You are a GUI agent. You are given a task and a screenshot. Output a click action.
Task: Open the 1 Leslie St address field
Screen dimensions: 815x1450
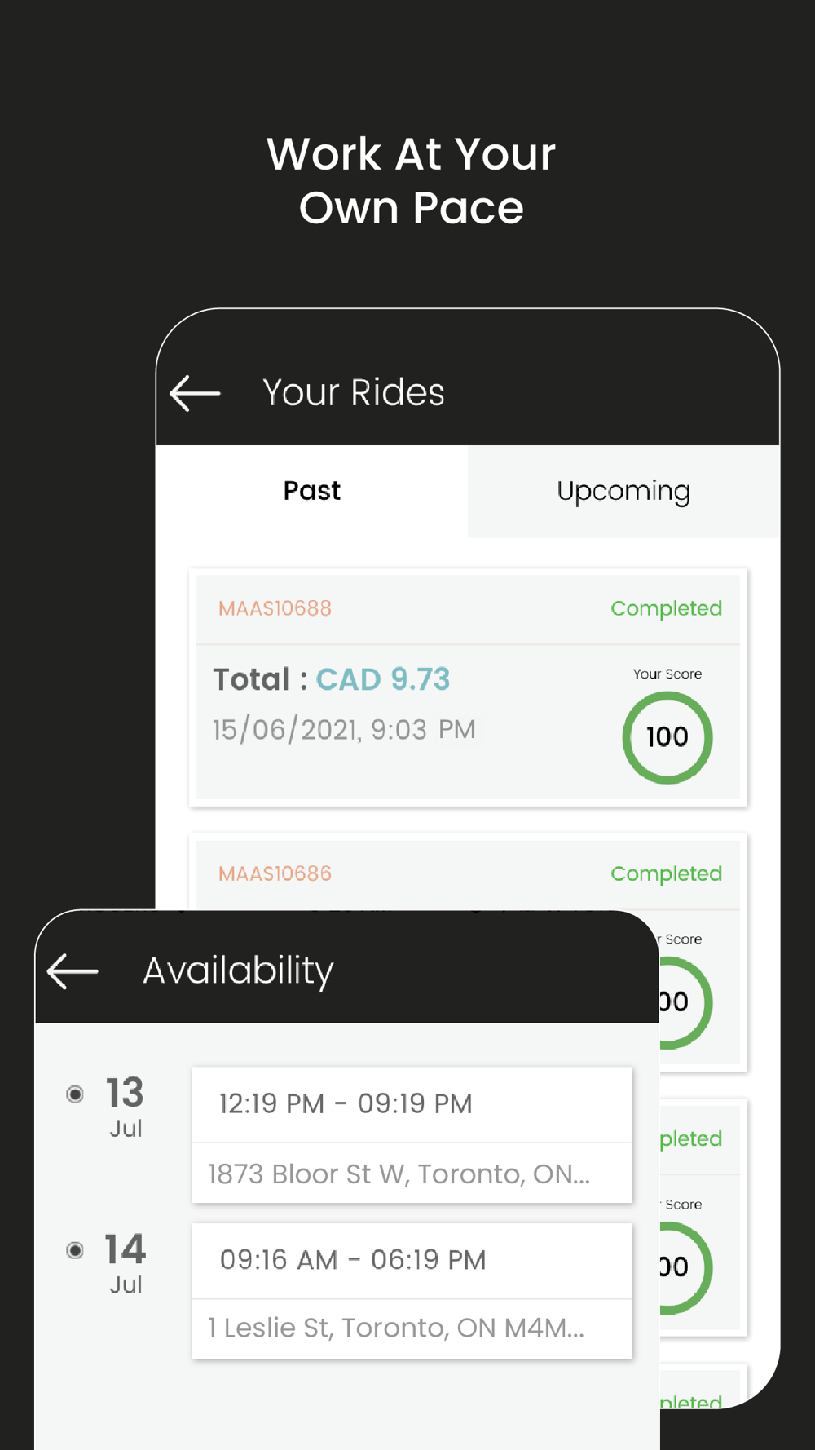(412, 1328)
